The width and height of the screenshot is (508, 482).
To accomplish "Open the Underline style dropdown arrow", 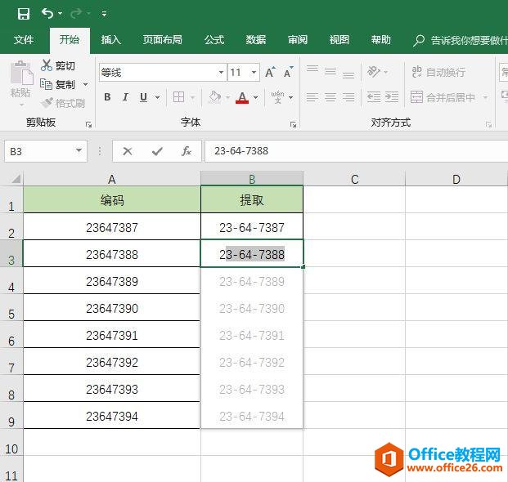I will (x=157, y=97).
